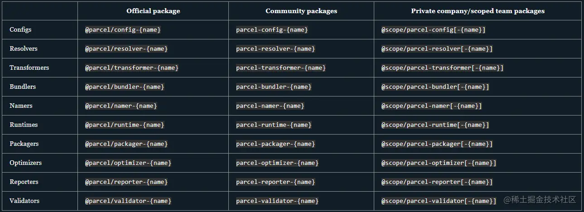This screenshot has width=584, height=212.
Task: Click Private company/scoped team packages header
Action: point(478,11)
